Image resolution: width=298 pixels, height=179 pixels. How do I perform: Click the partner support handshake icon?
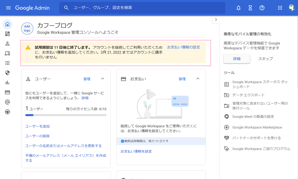coord(226,138)
